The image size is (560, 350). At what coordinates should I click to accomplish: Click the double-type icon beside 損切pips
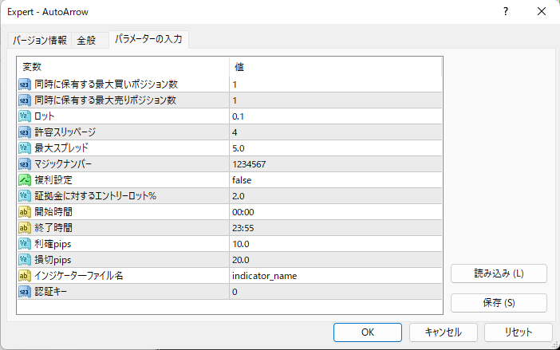tap(25, 260)
